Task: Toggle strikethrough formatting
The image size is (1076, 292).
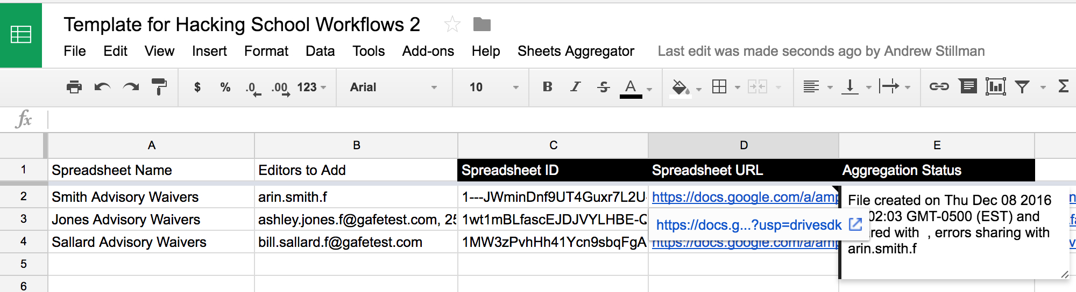Action: point(603,87)
